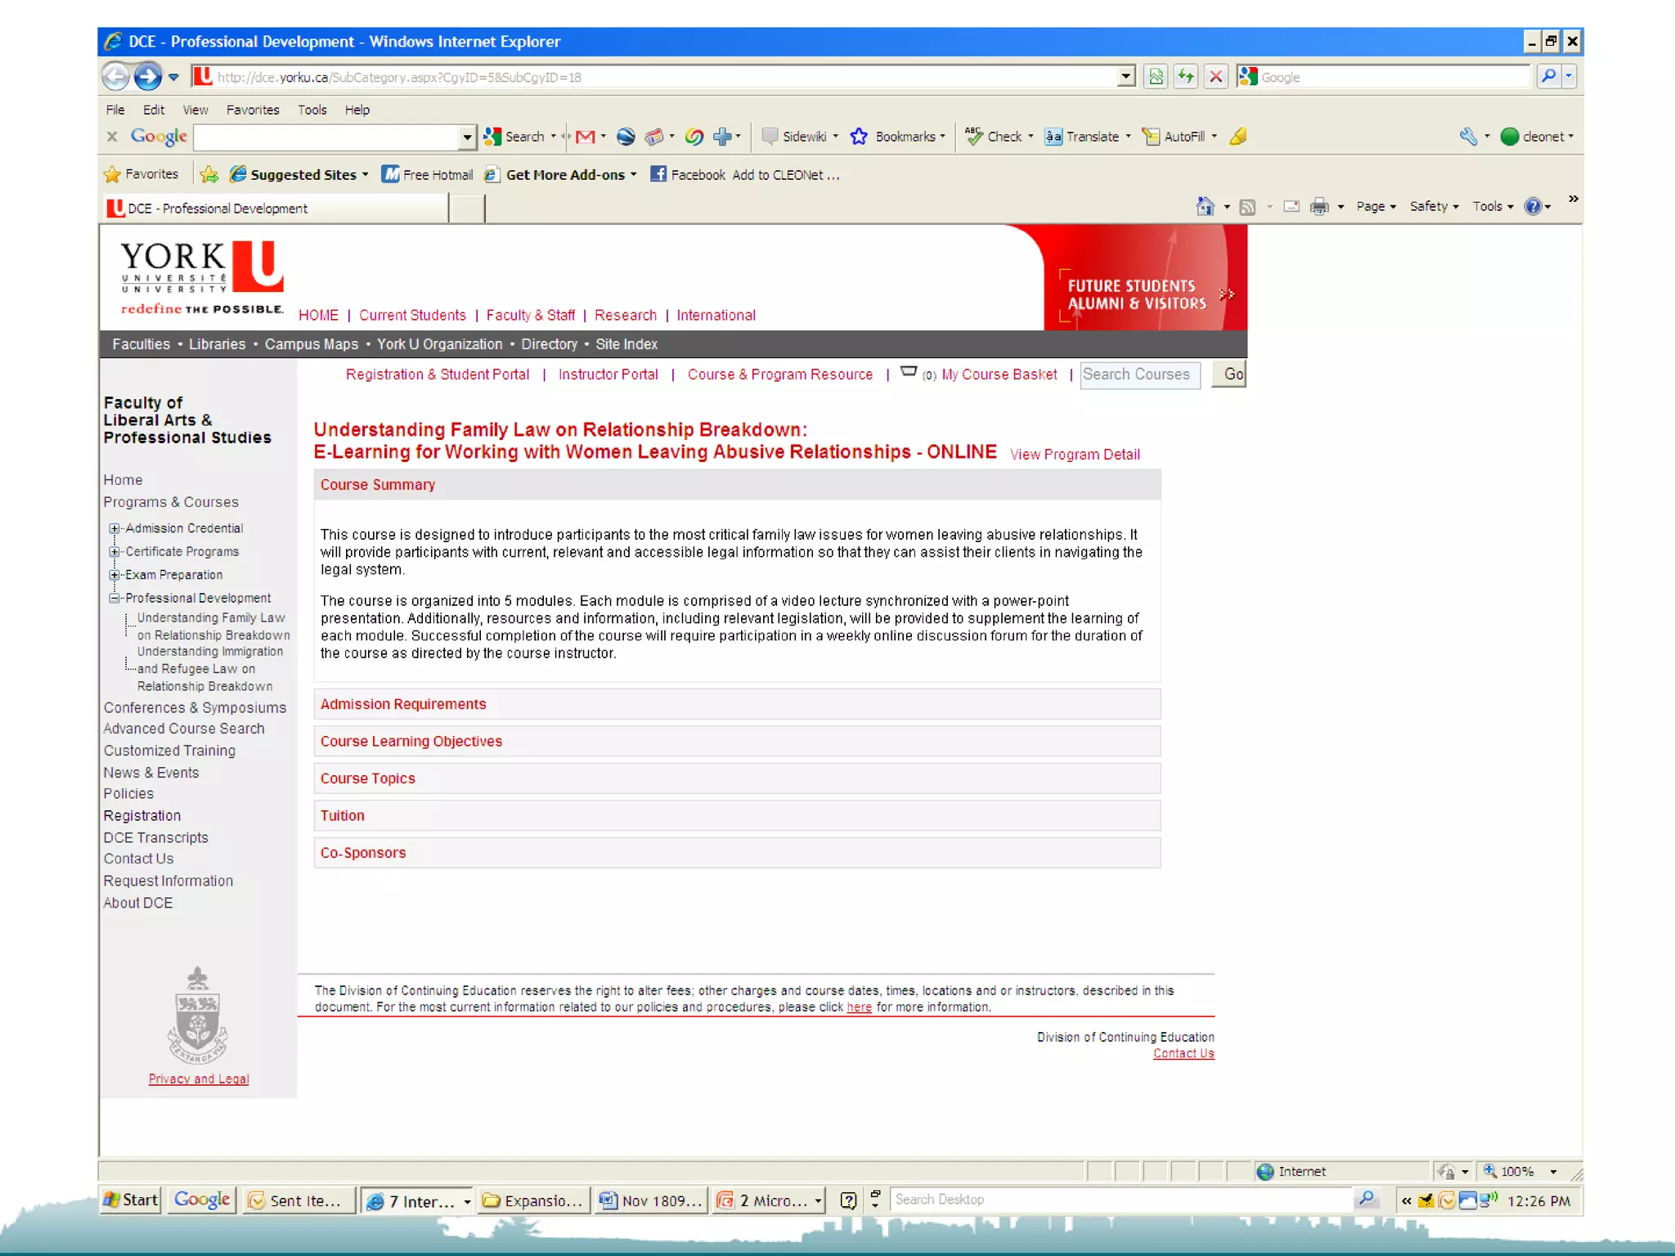Open the zoom level 100% dropdown
The image size is (1675, 1256).
coord(1552,1172)
